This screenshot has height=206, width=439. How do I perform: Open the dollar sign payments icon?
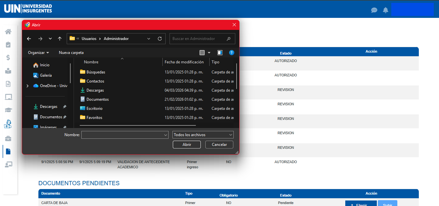[x=8, y=58]
